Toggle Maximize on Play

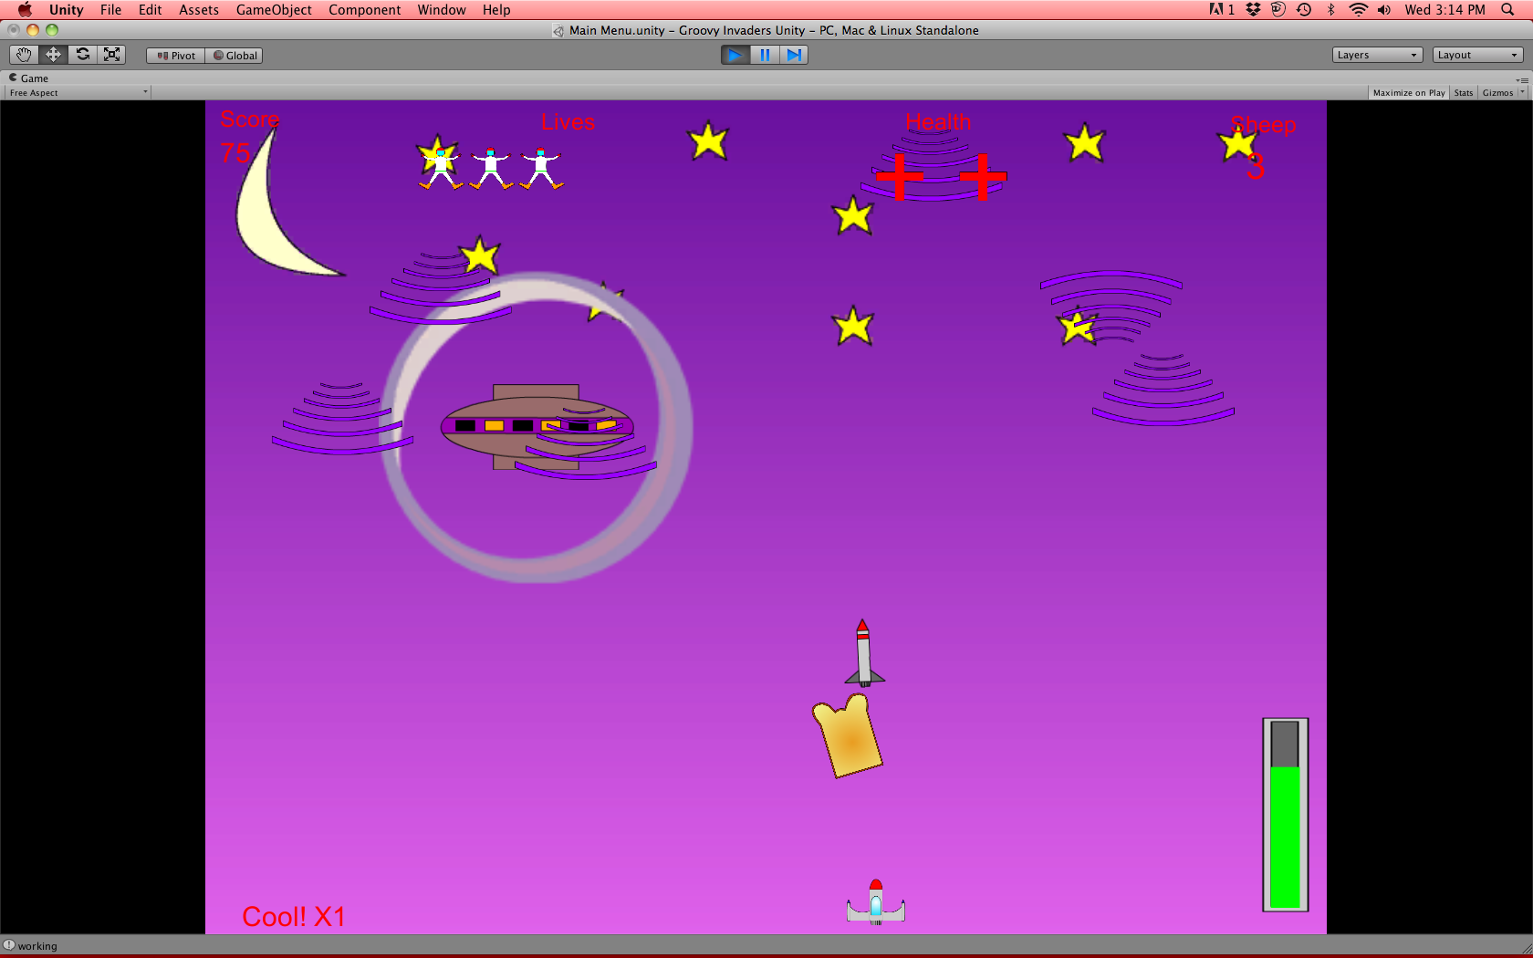(x=1409, y=93)
